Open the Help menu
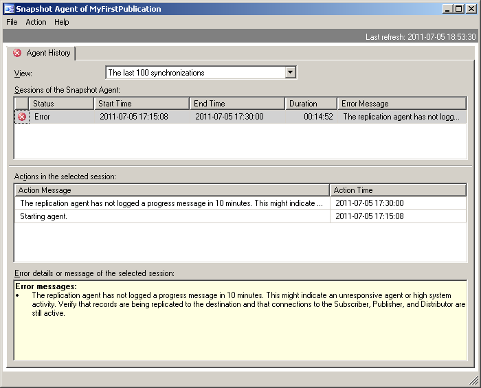Viewport: 481px width, 388px height. click(62, 22)
